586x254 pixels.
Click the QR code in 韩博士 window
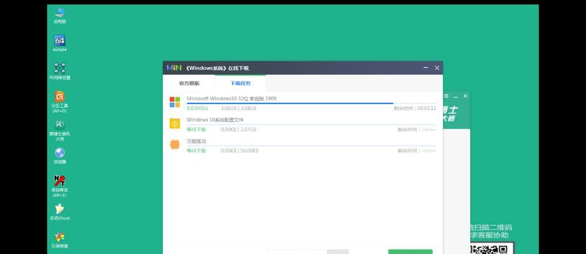[x=492, y=248]
